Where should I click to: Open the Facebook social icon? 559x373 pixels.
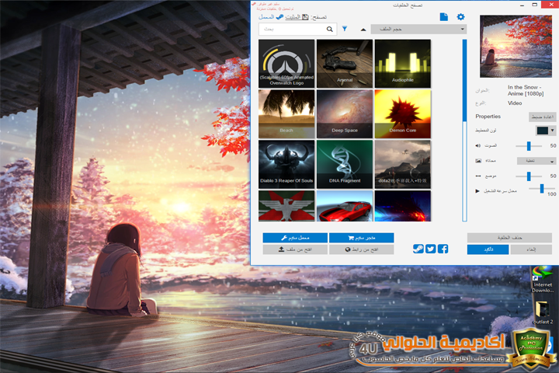(443, 249)
